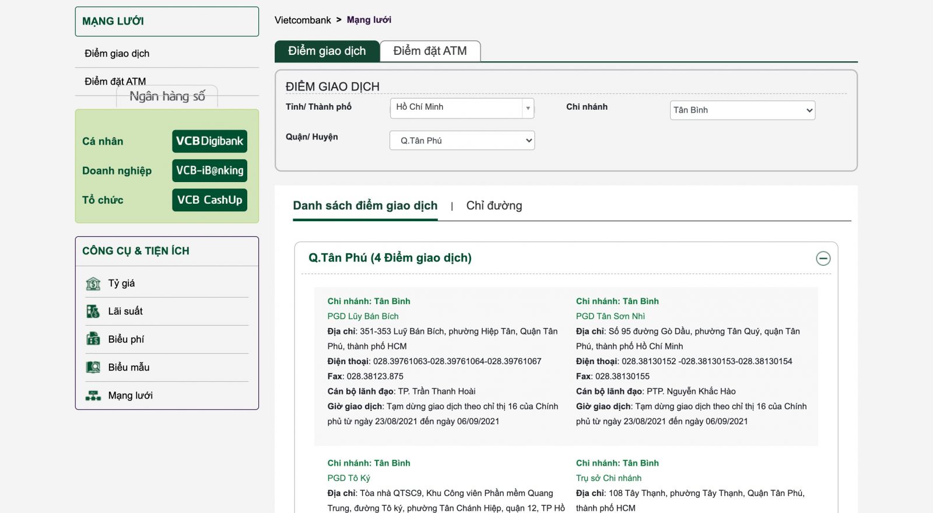Switch to the Điểm đặt ATM tab
This screenshot has width=933, height=513.
[x=430, y=51]
